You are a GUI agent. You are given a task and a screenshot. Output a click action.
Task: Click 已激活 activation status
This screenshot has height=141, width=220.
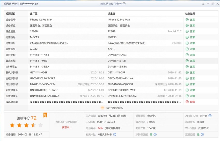[x=151, y=122]
